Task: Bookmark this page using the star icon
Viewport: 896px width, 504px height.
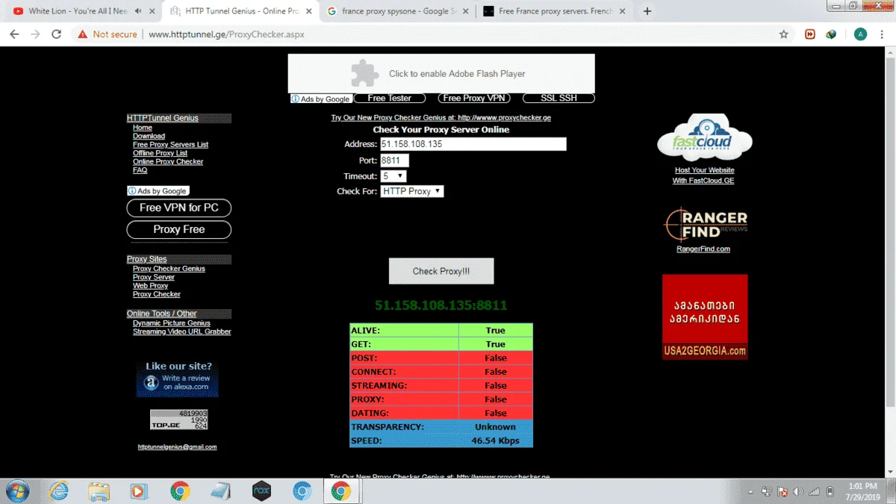Action: click(783, 34)
